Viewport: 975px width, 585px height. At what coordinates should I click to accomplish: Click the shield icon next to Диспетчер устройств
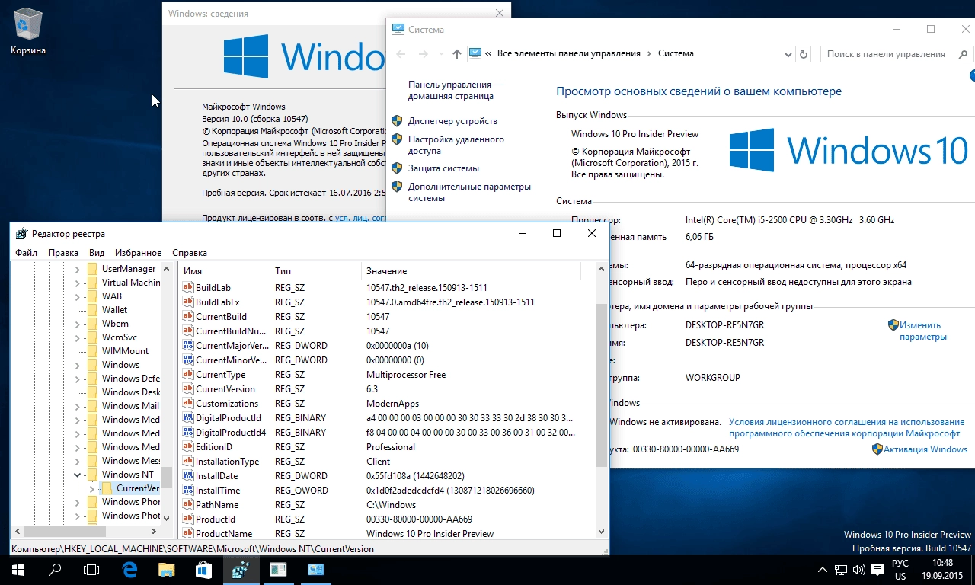pyautogui.click(x=397, y=121)
